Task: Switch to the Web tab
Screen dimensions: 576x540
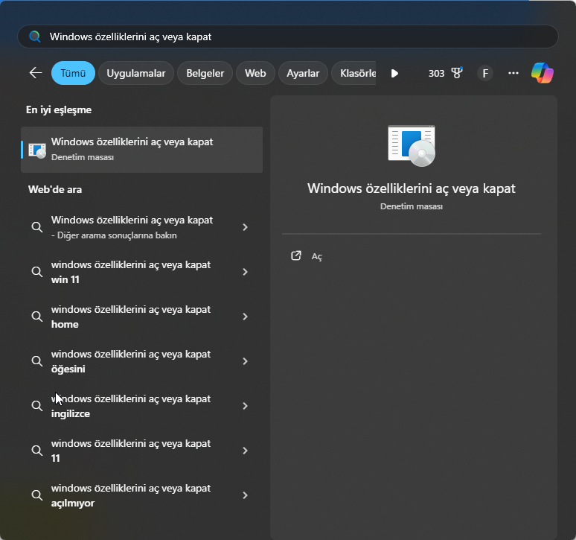Action: (x=255, y=73)
